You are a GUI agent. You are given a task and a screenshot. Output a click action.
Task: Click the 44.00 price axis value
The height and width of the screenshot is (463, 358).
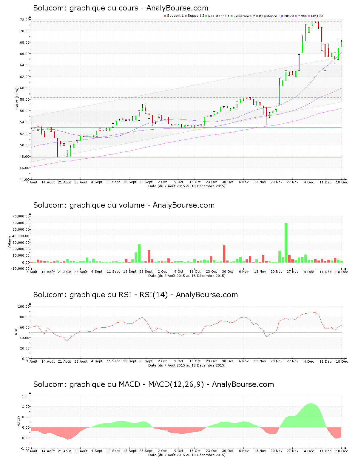click(24, 179)
